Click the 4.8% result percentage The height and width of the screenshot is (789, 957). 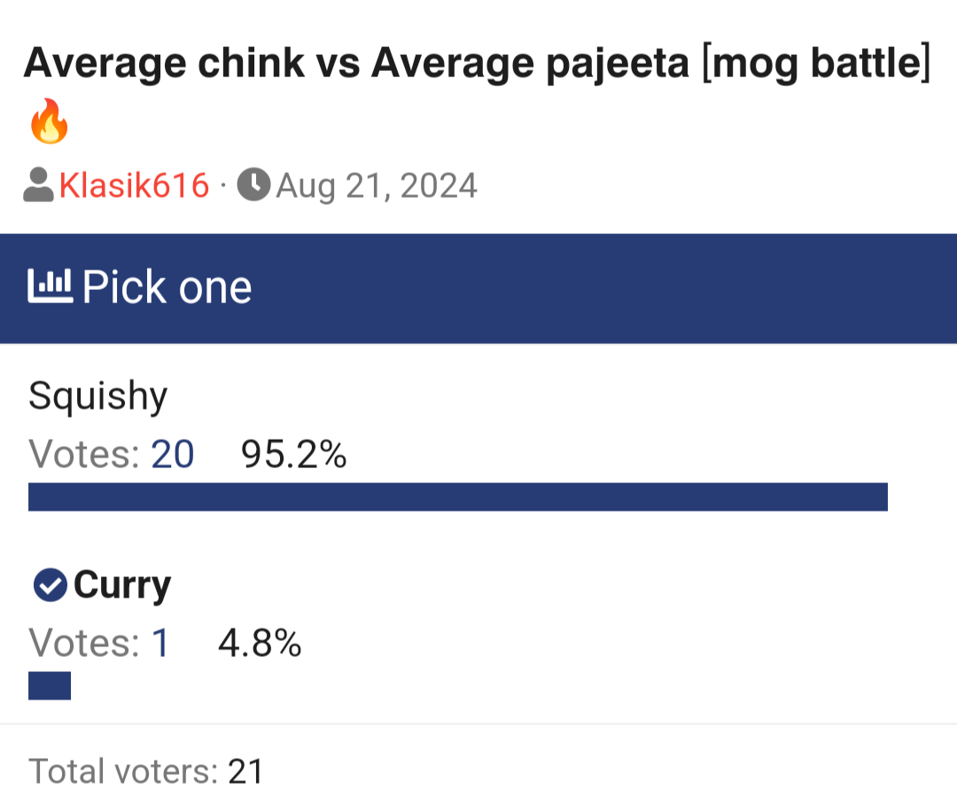260,643
